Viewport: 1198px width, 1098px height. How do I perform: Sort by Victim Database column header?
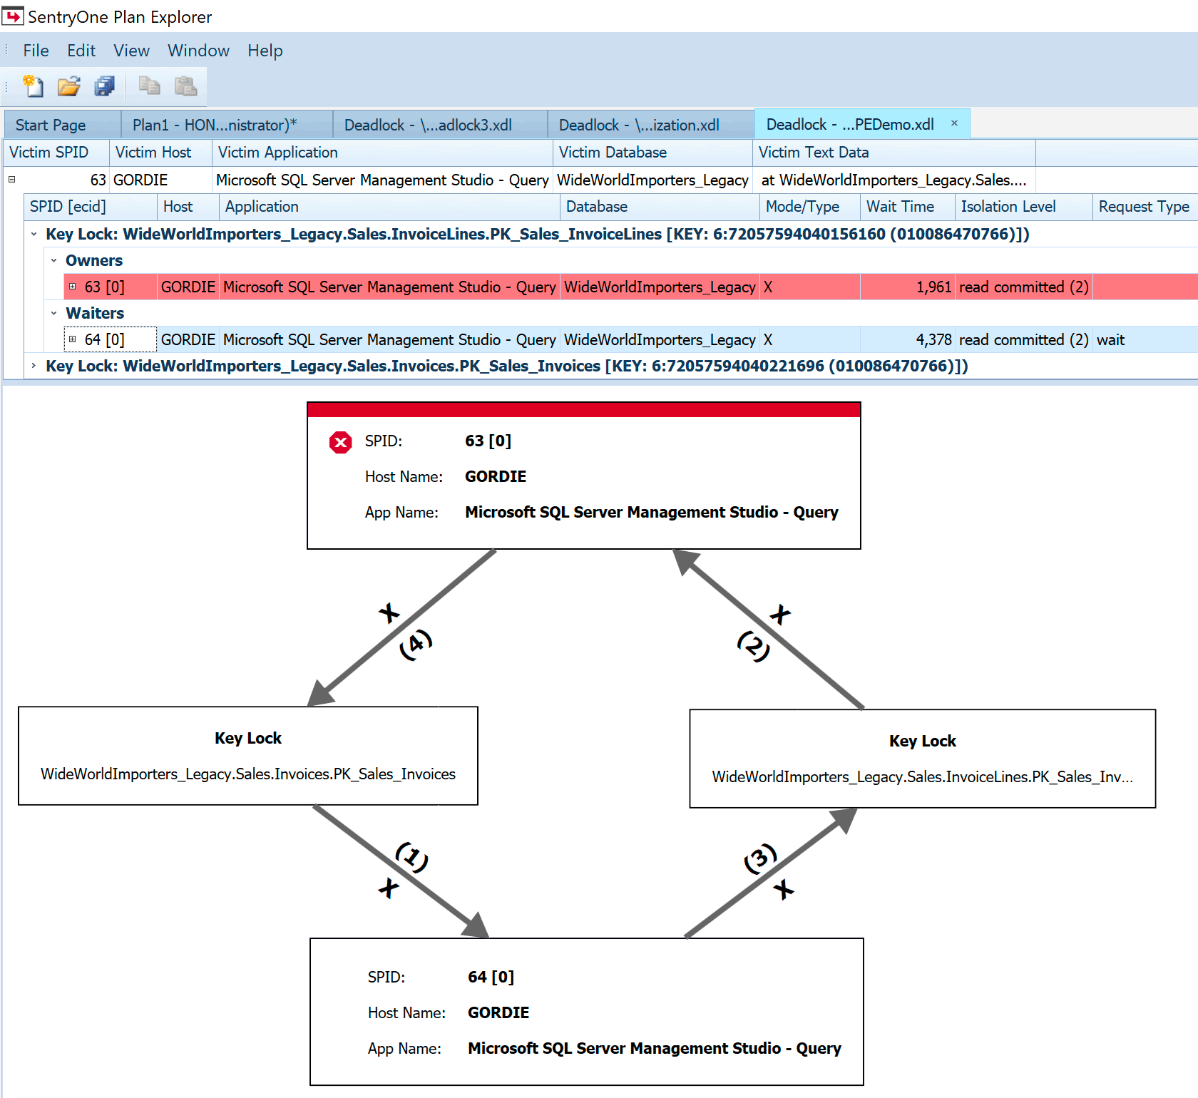(652, 153)
